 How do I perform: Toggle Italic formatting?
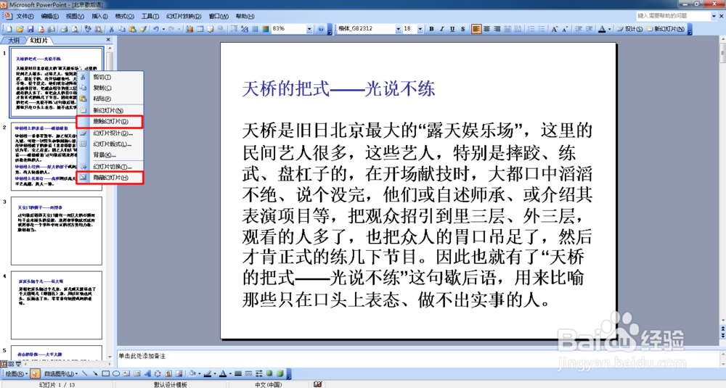(441, 29)
